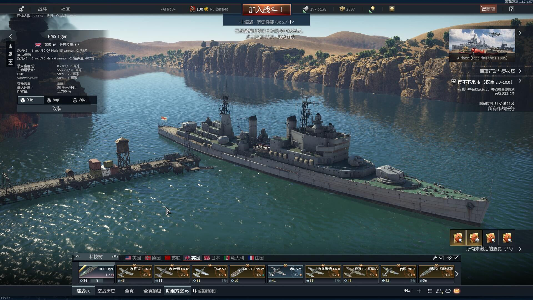Expand all inactive items list arrow
This screenshot has height=300, width=533.
520,249
